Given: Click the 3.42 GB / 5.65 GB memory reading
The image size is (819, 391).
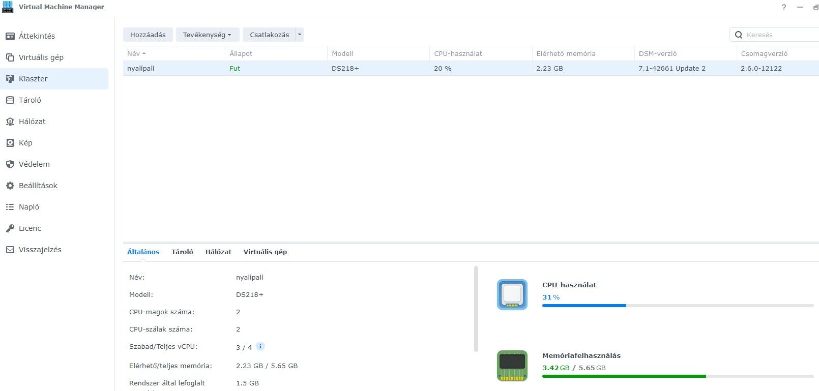Looking at the screenshot, I should coord(574,368).
